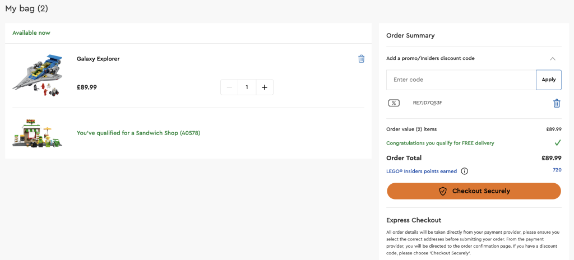Screen dimensions: 574x260
Task: Click the Order Total label
Action: [404, 158]
